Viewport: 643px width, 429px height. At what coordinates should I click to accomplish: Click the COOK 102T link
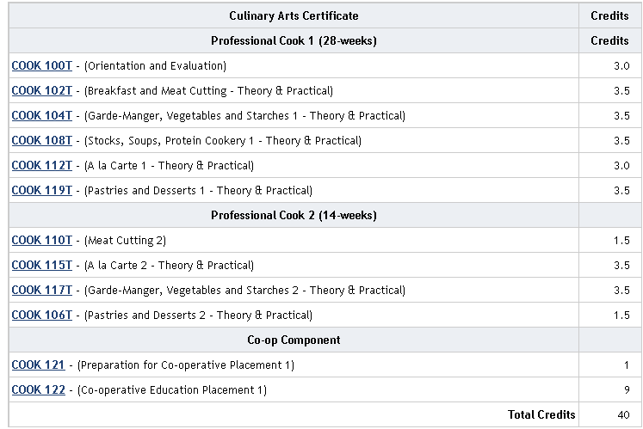pos(41,91)
